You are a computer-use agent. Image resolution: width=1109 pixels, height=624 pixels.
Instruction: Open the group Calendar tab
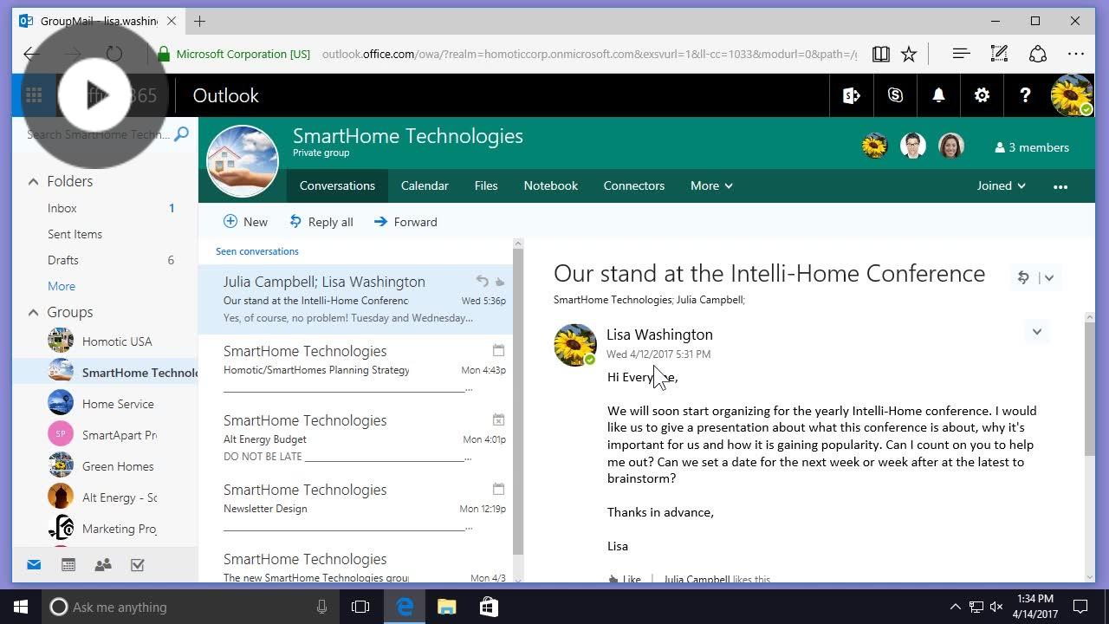pyautogui.click(x=425, y=185)
